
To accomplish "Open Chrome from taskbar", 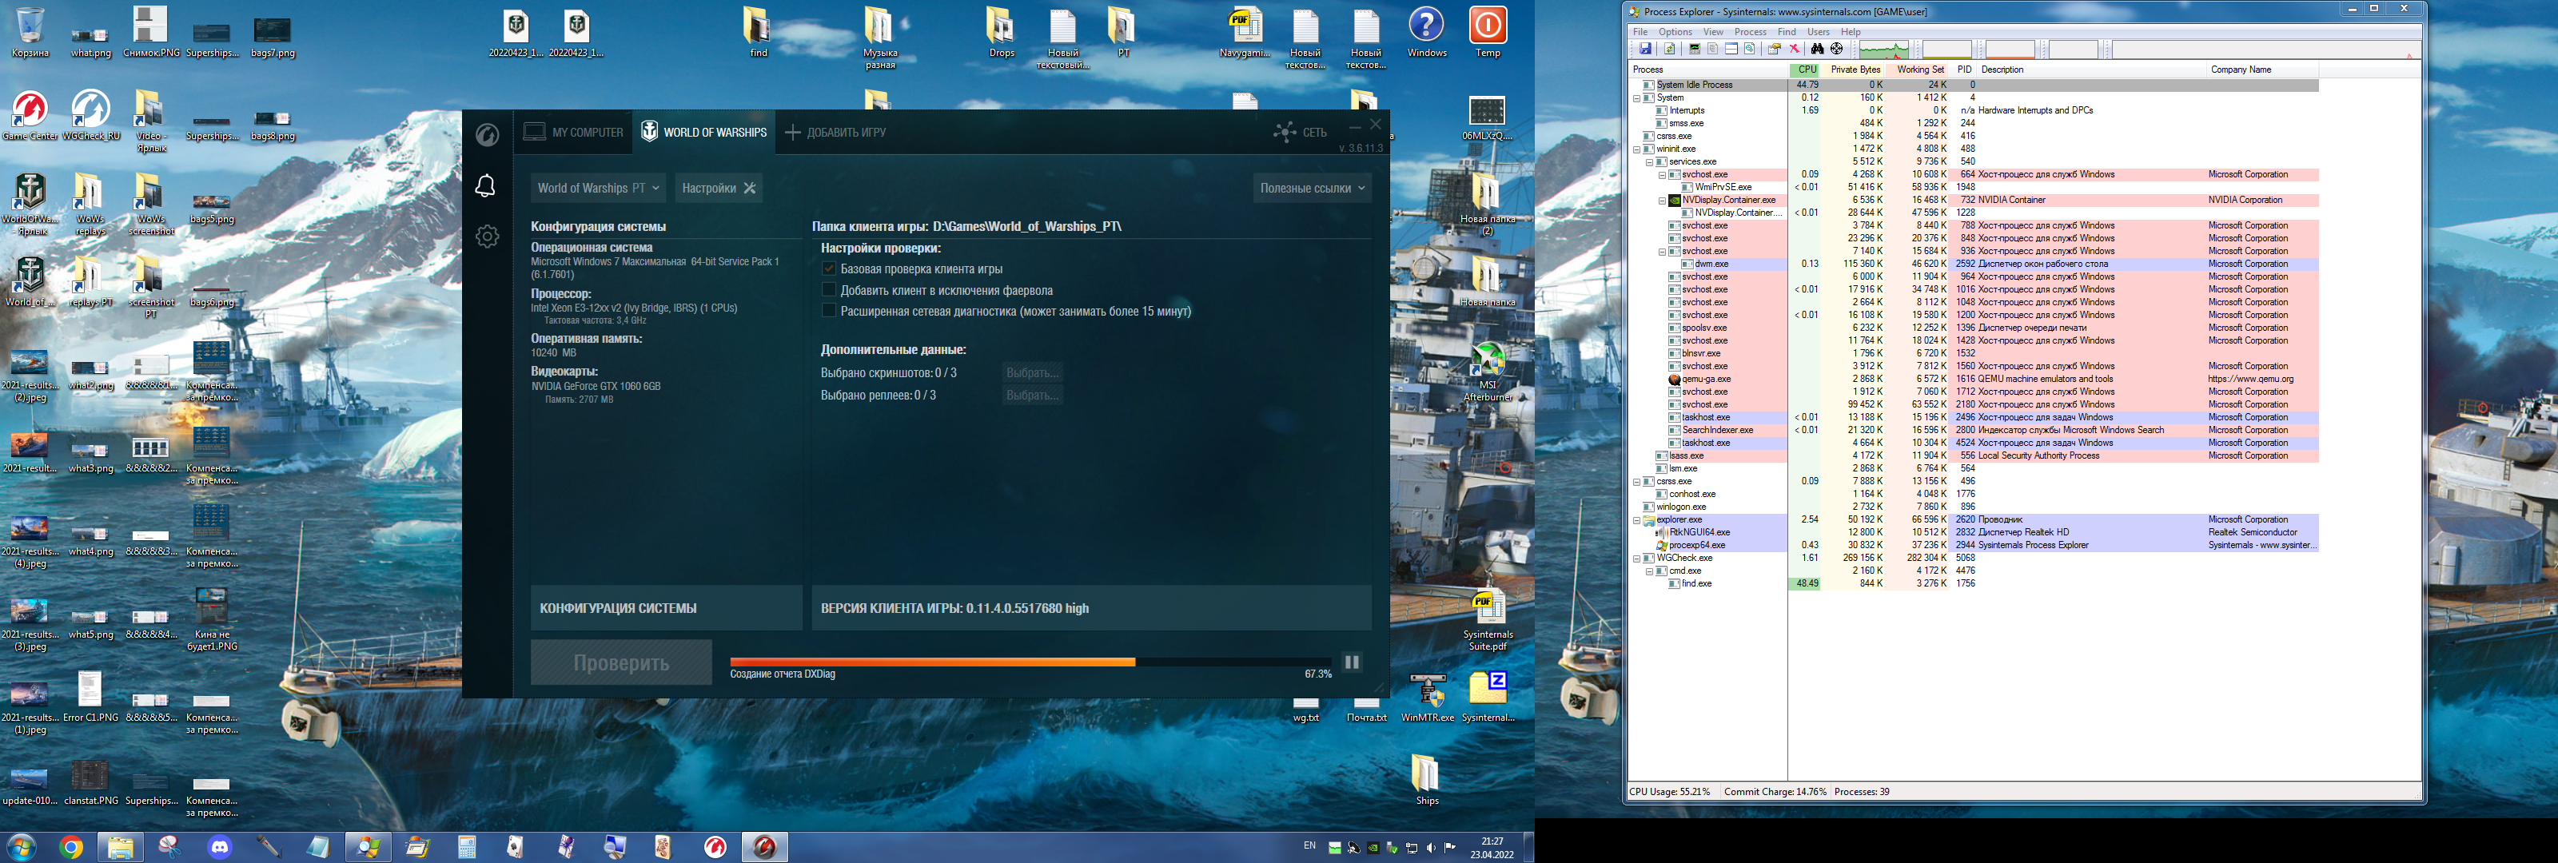I will 70,847.
